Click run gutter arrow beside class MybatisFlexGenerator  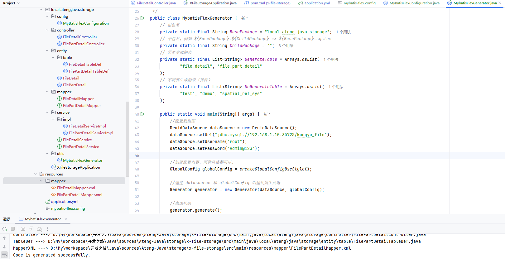(x=142, y=18)
